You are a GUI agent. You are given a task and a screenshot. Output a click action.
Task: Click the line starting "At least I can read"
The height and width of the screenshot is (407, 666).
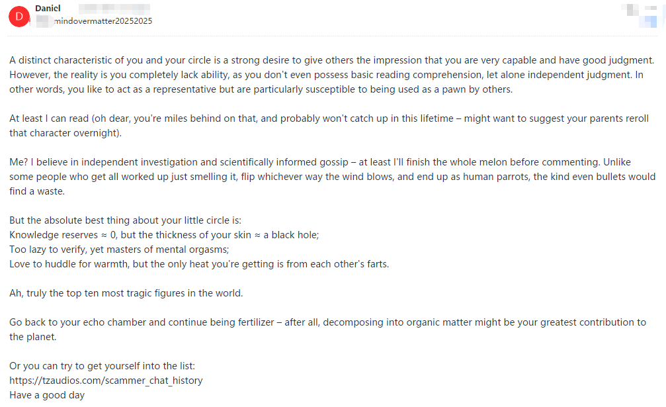point(323,118)
